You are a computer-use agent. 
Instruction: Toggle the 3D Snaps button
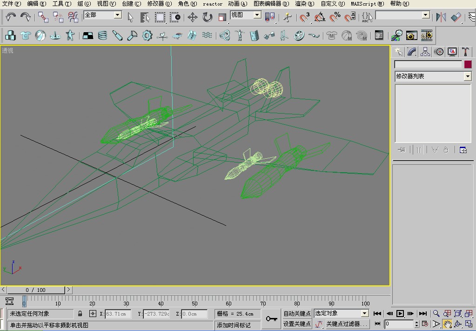[x=304, y=17]
